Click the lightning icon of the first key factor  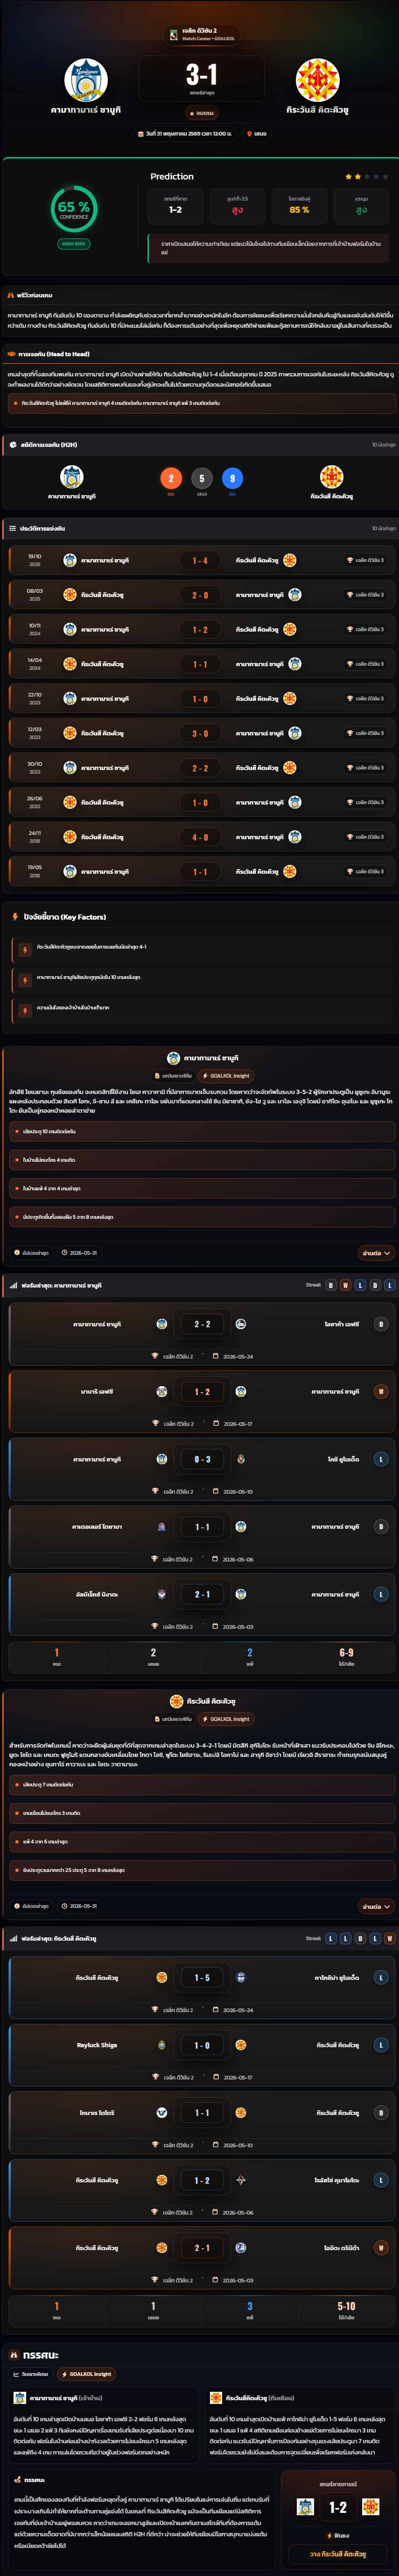25,949
